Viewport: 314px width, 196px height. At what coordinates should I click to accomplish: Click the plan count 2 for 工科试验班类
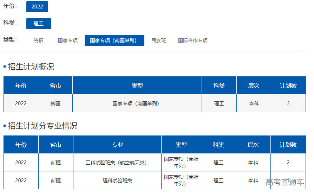click(x=288, y=163)
